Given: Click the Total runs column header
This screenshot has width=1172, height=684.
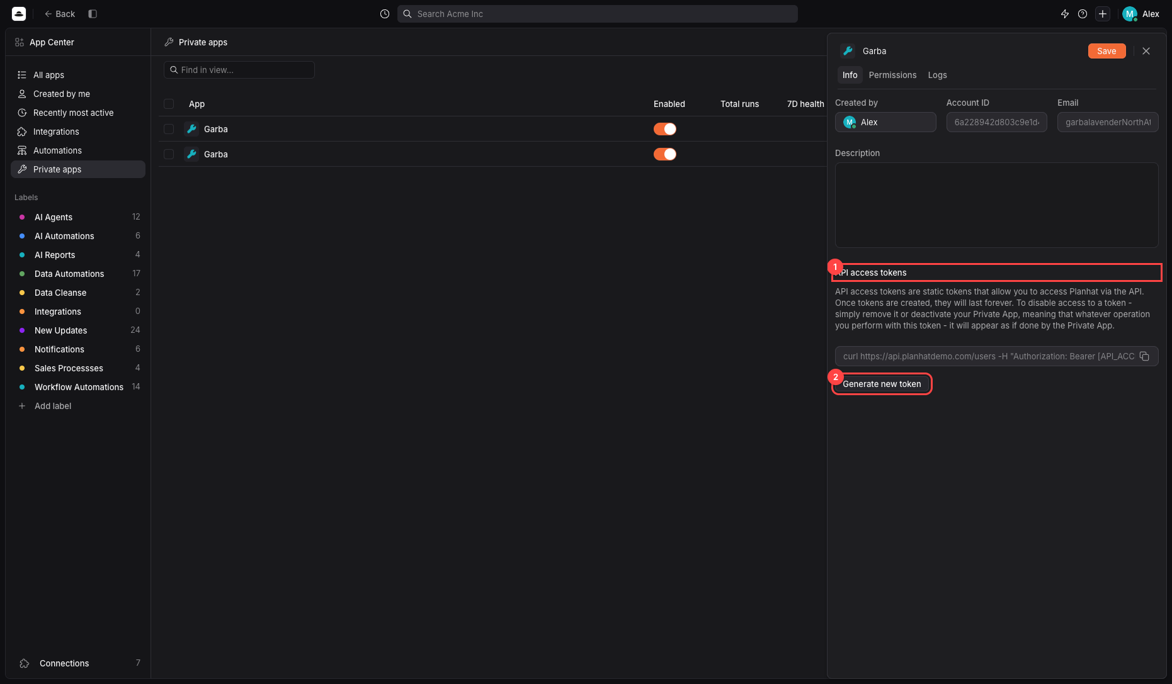Looking at the screenshot, I should pos(739,104).
